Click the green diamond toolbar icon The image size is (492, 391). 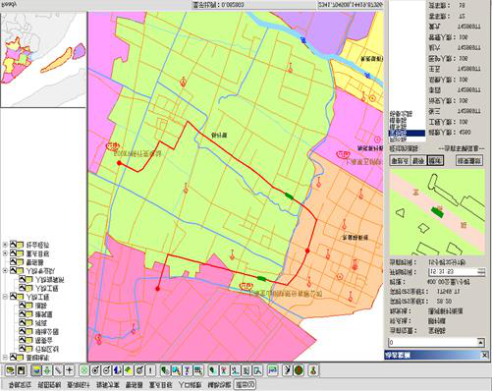tap(129, 370)
